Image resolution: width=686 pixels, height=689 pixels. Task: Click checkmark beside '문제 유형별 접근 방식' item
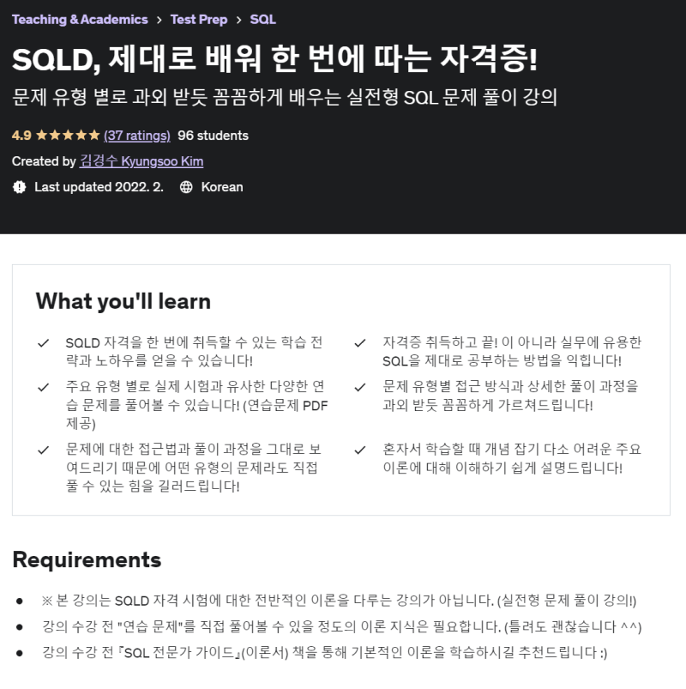pyautogui.click(x=360, y=387)
